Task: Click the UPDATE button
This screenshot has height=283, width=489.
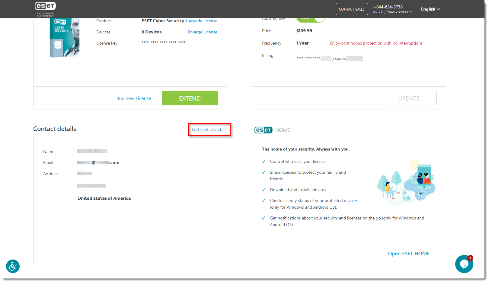Action: pyautogui.click(x=409, y=98)
